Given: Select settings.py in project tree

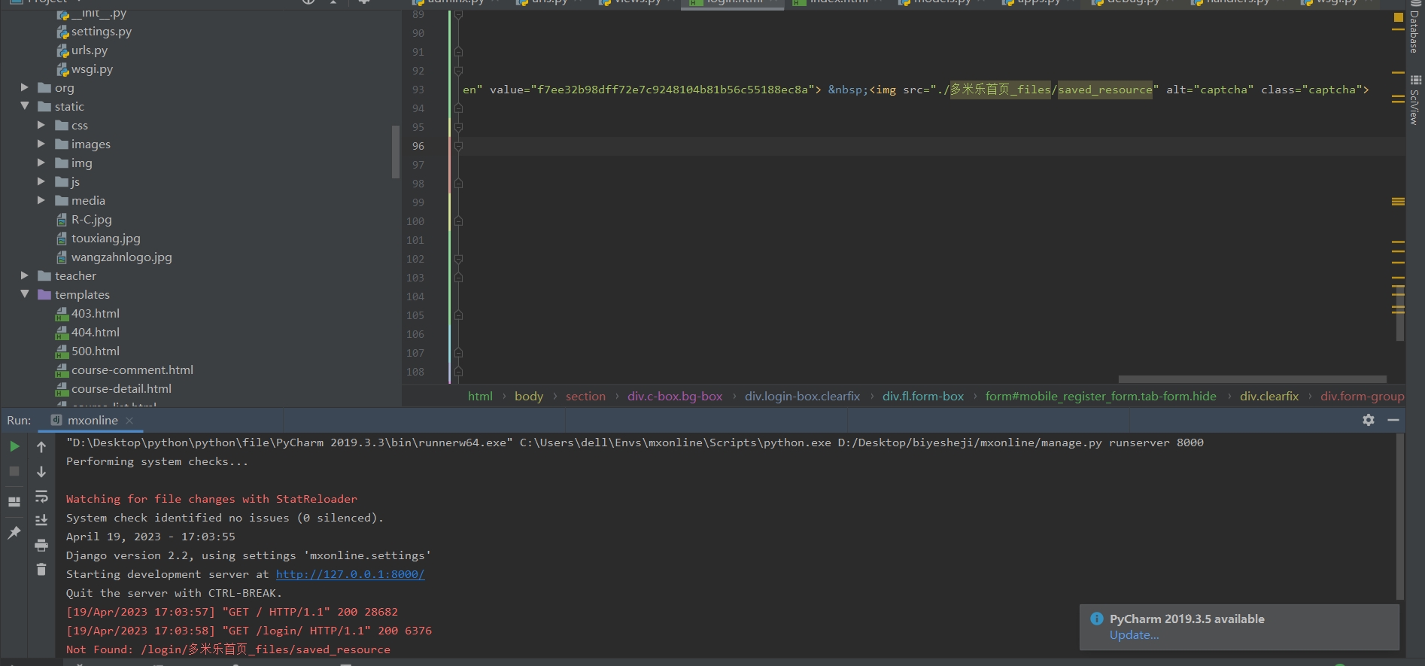Looking at the screenshot, I should click(x=101, y=32).
